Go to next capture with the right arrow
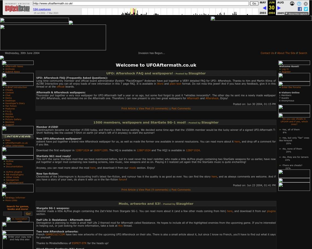 (279, 8)
